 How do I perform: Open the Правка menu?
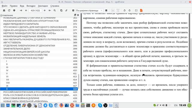tap(13, 6)
